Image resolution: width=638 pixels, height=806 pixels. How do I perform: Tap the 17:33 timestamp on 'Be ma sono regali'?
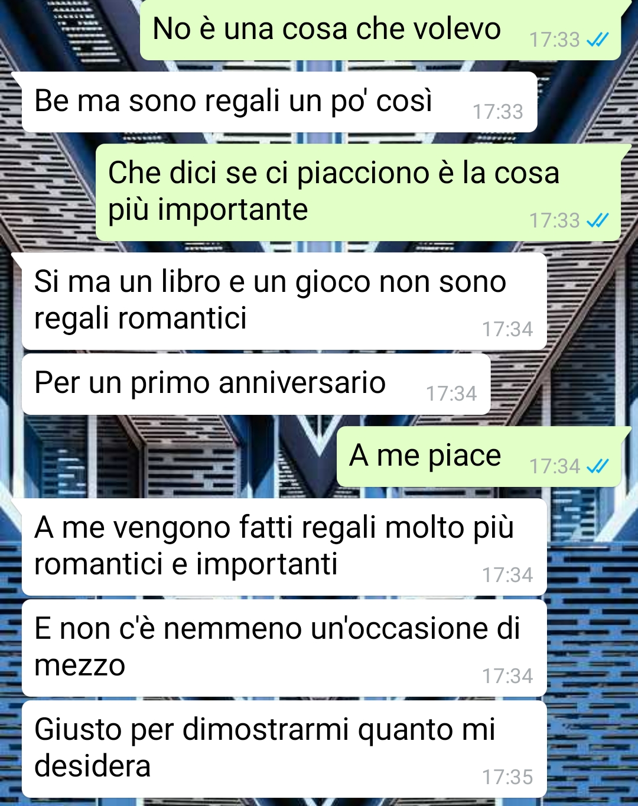point(498,112)
